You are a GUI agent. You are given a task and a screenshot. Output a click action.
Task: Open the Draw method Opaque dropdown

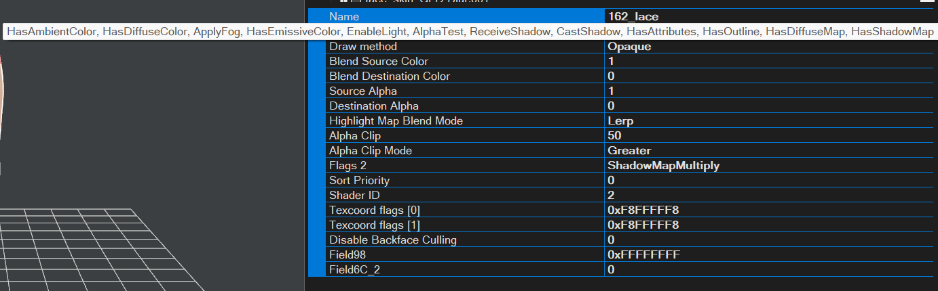click(x=770, y=46)
